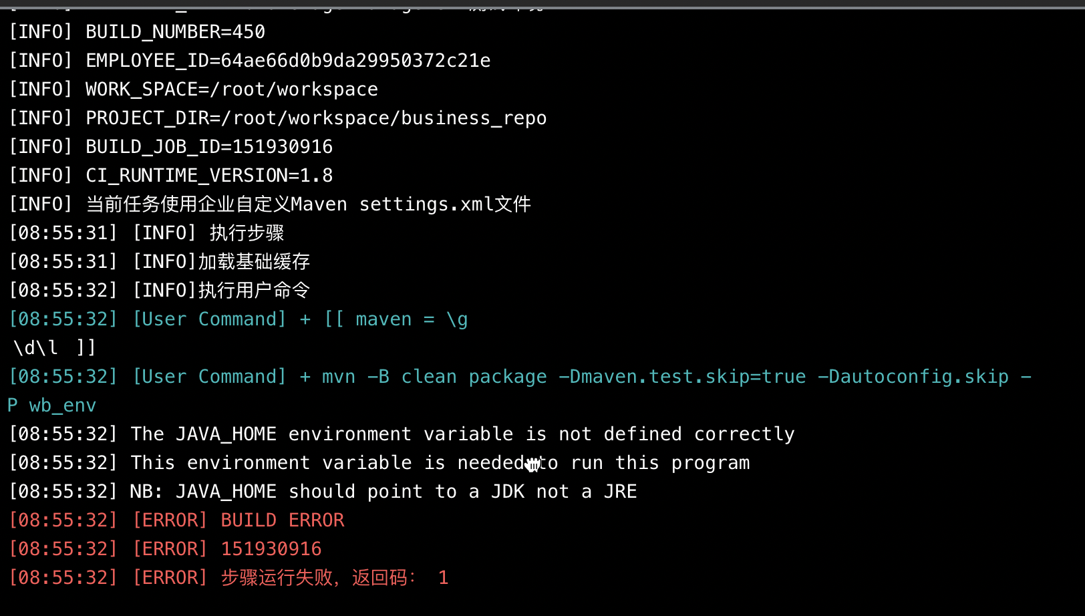Click the User Command maven check line
Screen dimensions: 1085x616
tap(238, 319)
